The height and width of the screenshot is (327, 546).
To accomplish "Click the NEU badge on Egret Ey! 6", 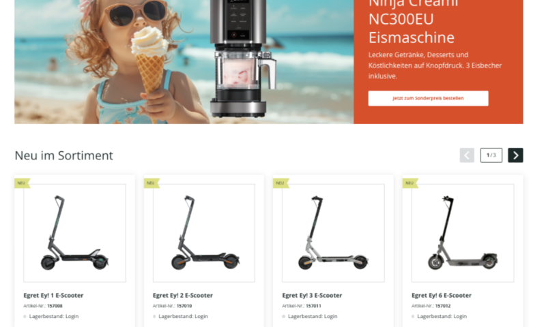I will point(410,183).
